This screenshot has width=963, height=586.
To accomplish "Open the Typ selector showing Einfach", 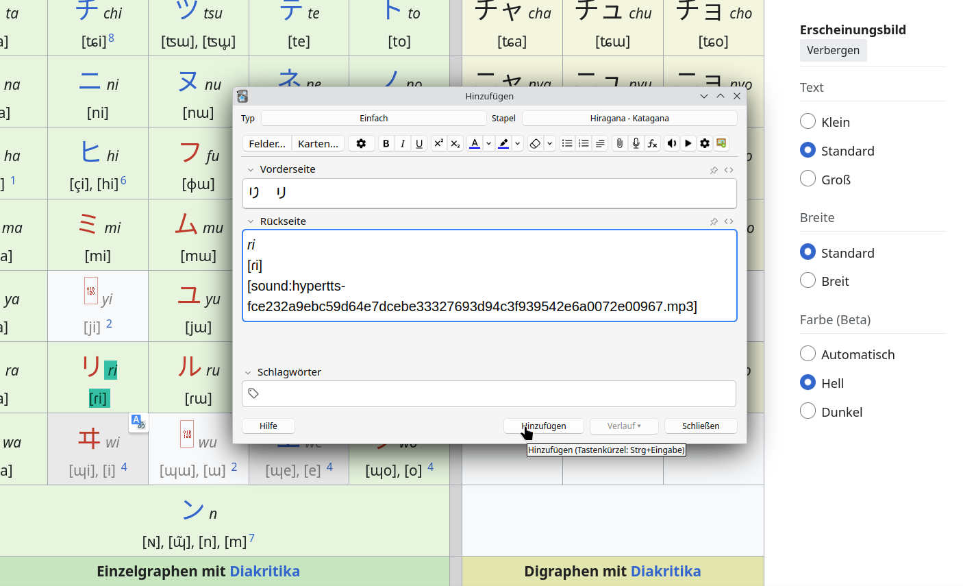I will click(373, 118).
